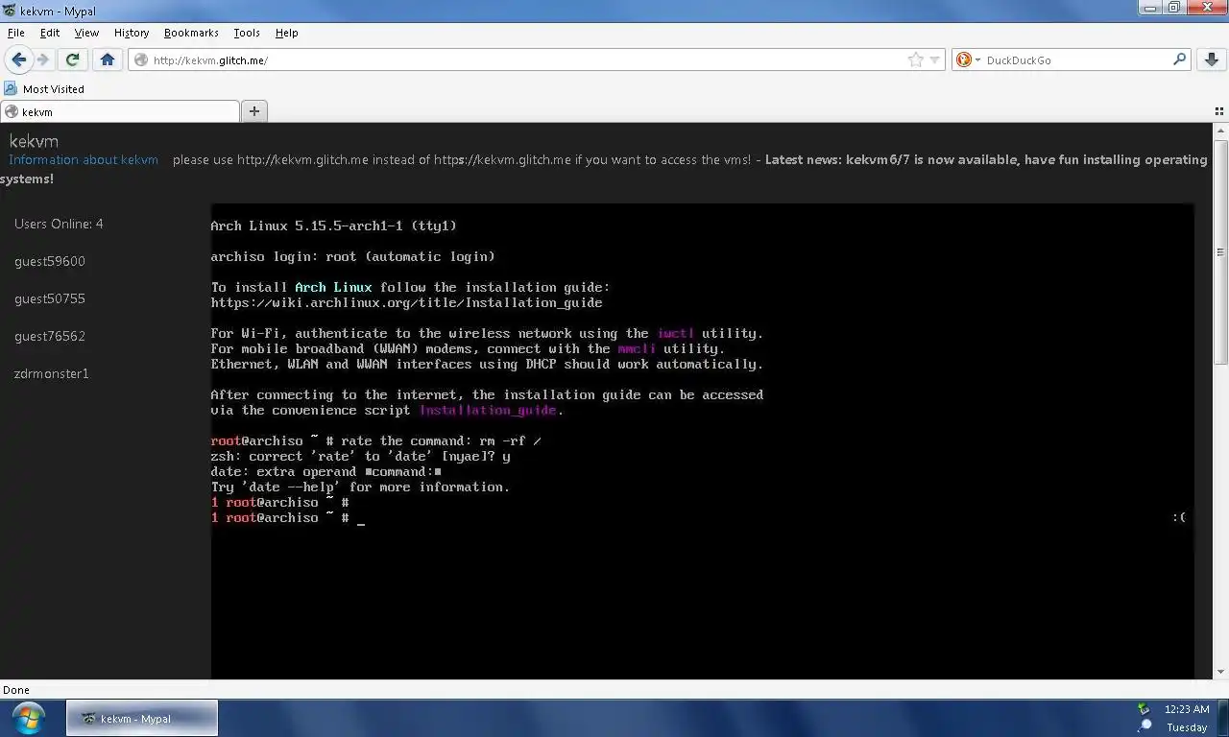This screenshot has height=737, width=1229.
Task: Click the scrollbar up arrow
Action: tap(1221, 131)
